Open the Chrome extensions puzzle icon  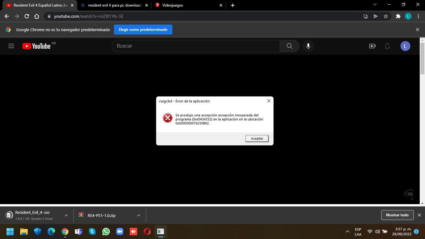398,16
